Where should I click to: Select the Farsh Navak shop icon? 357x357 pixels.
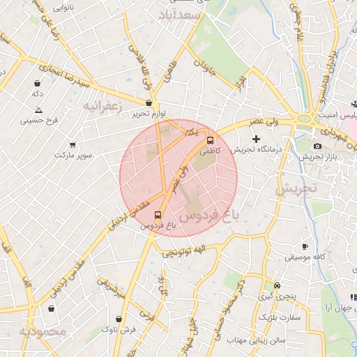[x=119, y=319]
